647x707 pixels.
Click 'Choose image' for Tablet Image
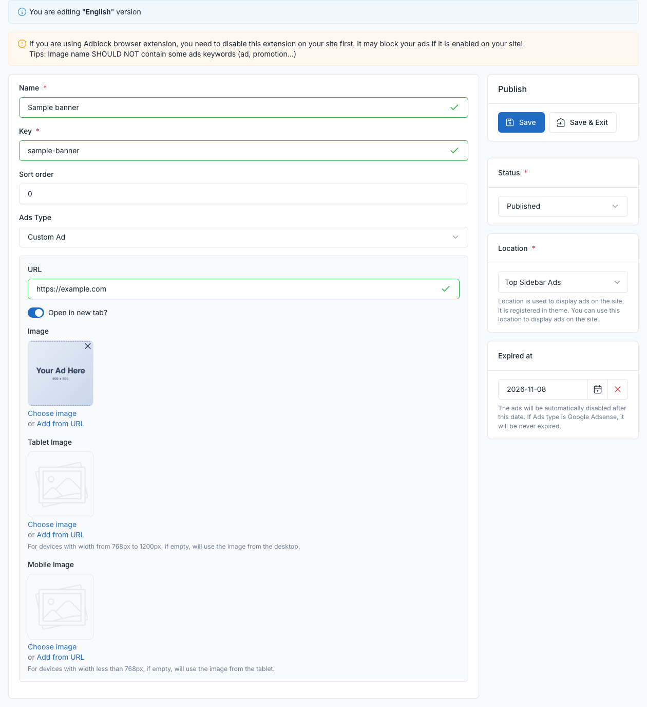[x=52, y=524]
